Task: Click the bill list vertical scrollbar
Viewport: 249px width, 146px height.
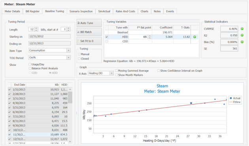Action: coord(70,115)
